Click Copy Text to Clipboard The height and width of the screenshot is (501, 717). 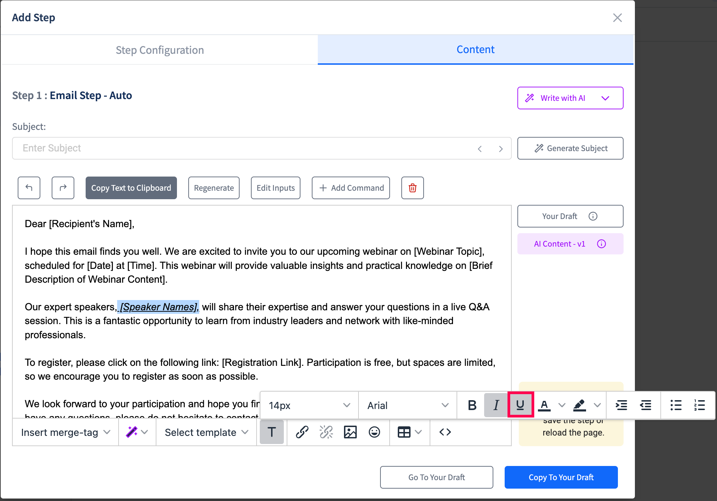(131, 188)
